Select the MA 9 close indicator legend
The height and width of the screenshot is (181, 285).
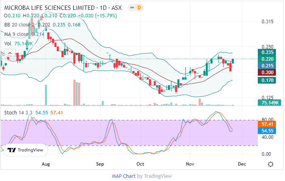[x=18, y=34]
